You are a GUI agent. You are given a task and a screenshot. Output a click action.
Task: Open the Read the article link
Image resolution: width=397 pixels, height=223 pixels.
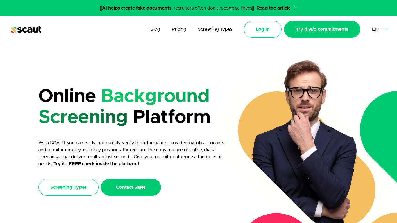[273, 8]
